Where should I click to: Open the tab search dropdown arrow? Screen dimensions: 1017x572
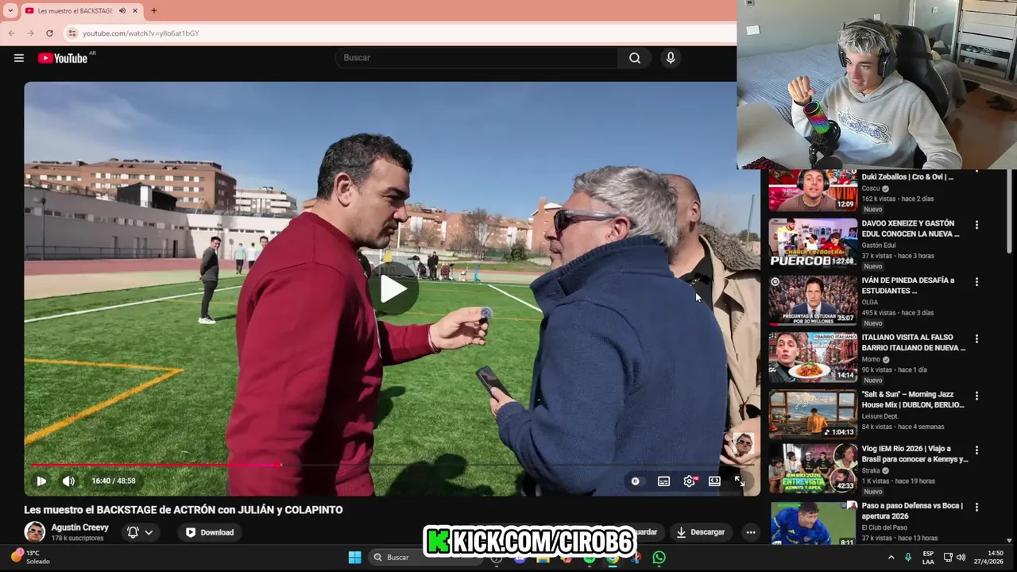coord(10,10)
